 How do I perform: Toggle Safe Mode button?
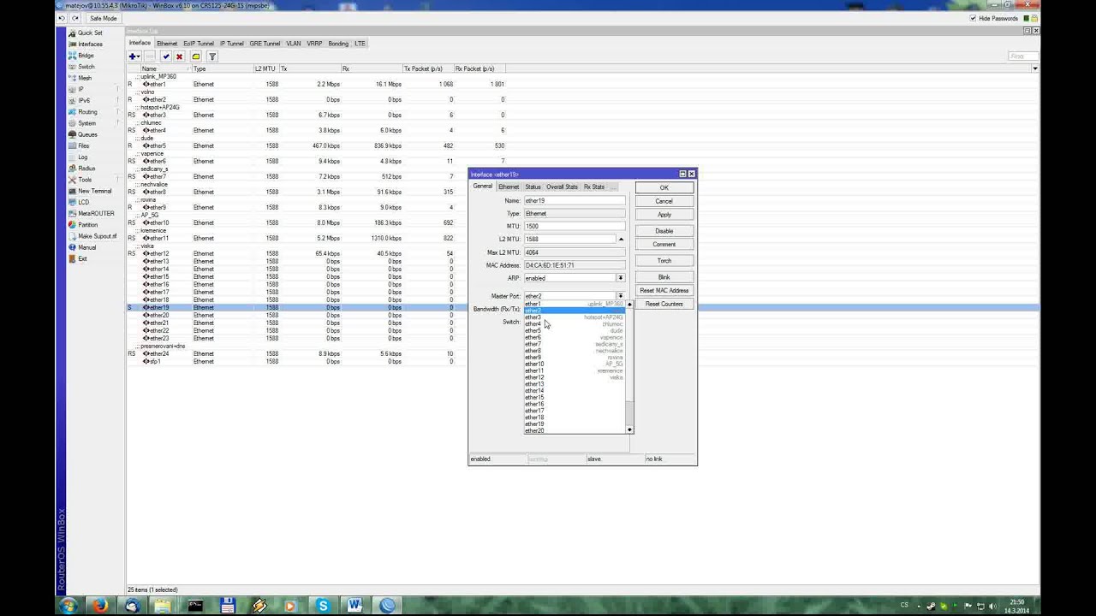103,18
